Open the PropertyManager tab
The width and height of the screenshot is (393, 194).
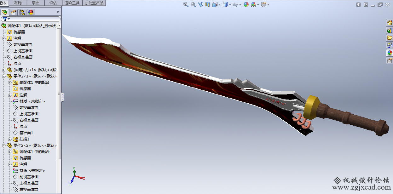13,12
